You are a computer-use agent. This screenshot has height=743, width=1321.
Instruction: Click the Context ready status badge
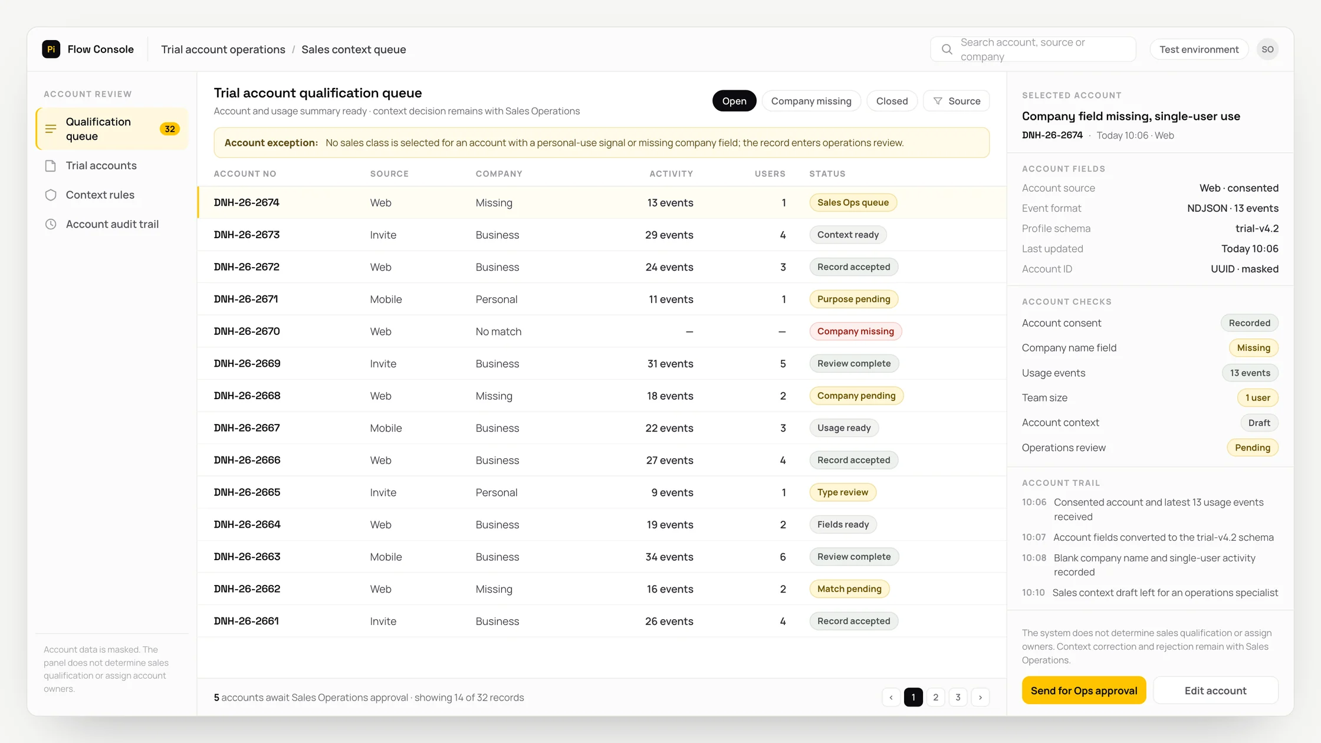pos(847,235)
